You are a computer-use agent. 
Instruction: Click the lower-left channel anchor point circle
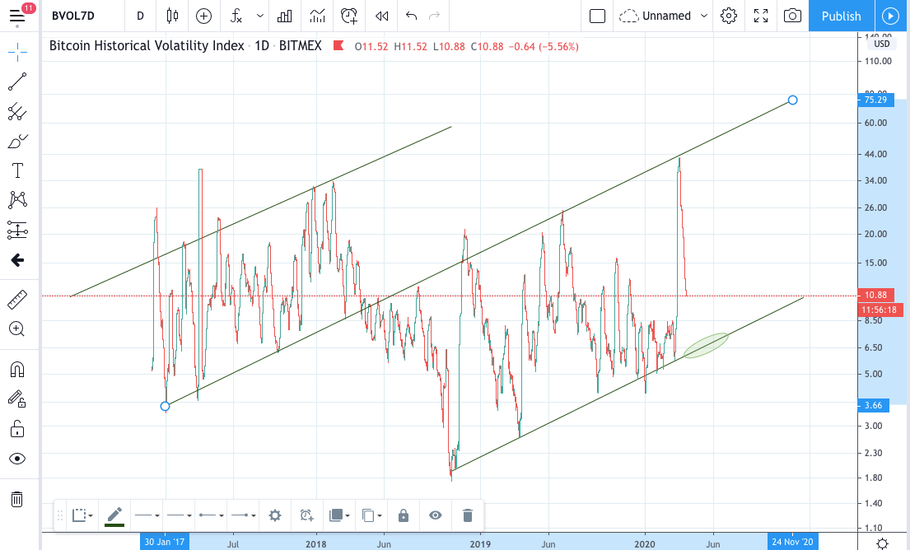(165, 406)
